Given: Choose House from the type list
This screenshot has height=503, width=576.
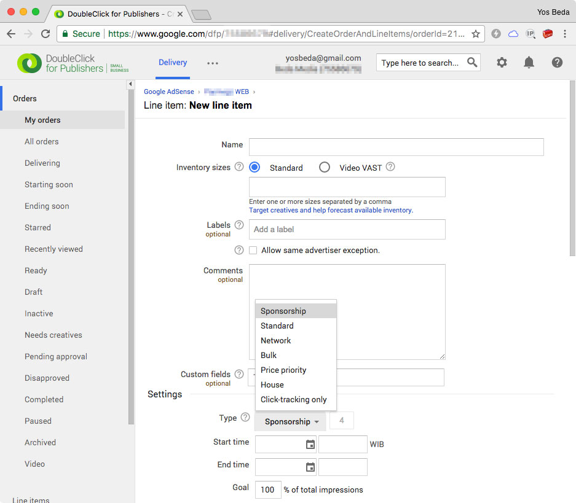Looking at the screenshot, I should coord(296,384).
